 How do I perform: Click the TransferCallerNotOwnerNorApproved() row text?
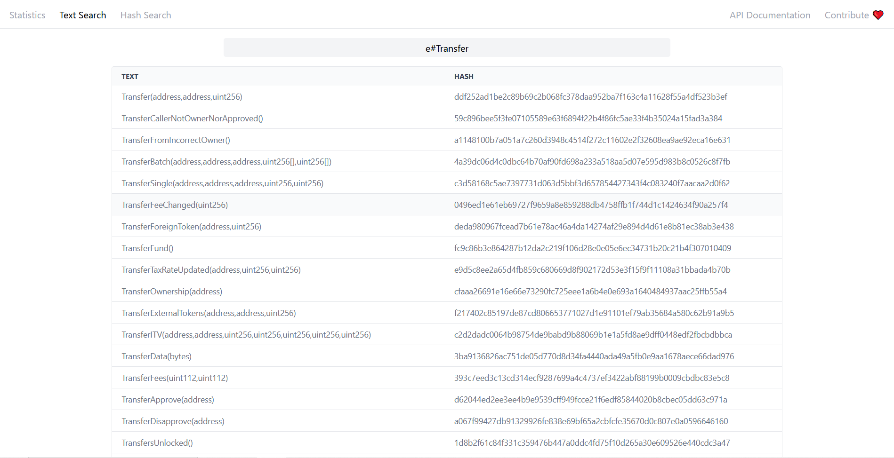[192, 118]
